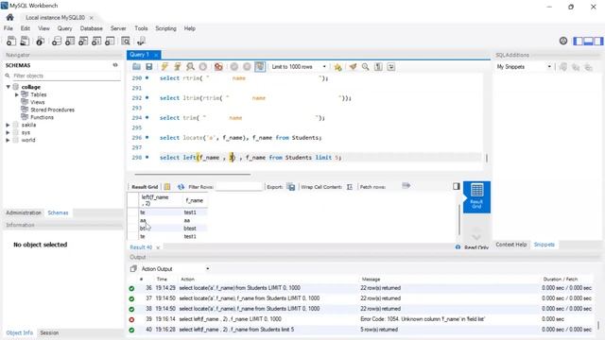This screenshot has width=605, height=340.
Task: Refresh schemas list icon
Action: pos(115,65)
